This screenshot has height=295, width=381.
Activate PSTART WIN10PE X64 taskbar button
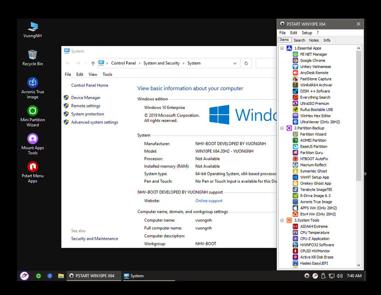point(94,276)
